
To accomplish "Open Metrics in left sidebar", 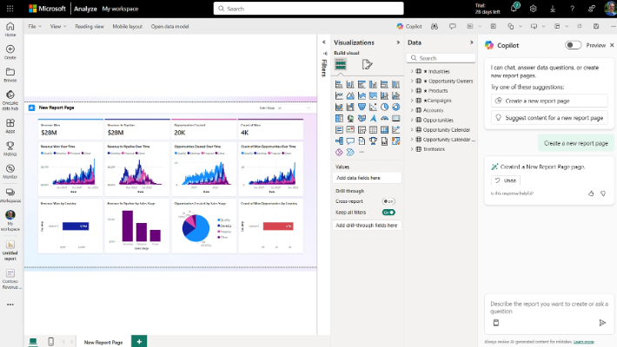I will (10, 148).
